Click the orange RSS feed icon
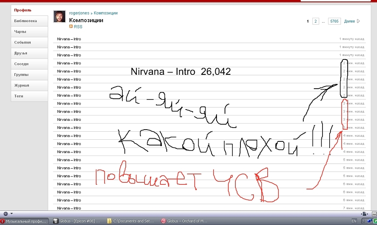377x225 pixels. point(71,26)
